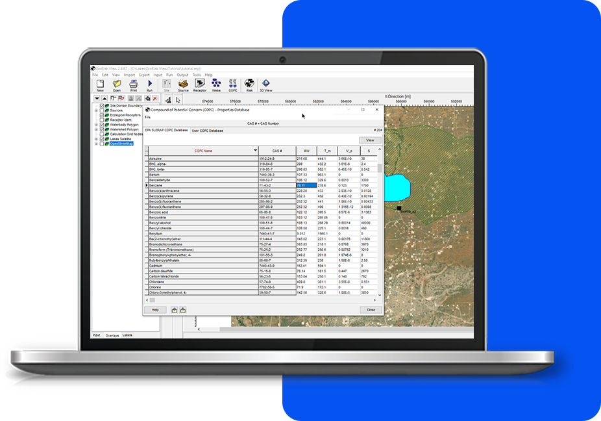Start the model with the Run icon
Viewport: 601px width, 421px height.
tap(150, 84)
